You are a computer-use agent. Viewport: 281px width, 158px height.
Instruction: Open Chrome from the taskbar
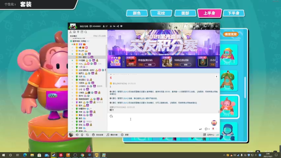coord(82,155)
